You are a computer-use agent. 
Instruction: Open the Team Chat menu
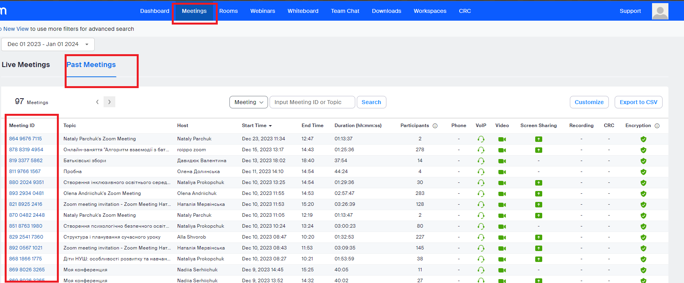coord(345,11)
